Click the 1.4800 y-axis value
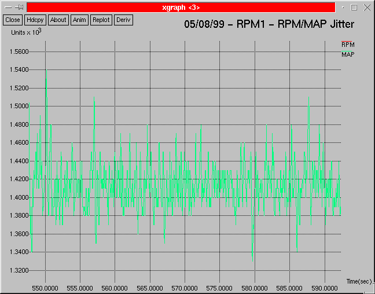Image resolution: width=375 pixels, height=294 pixels. pos(19,124)
